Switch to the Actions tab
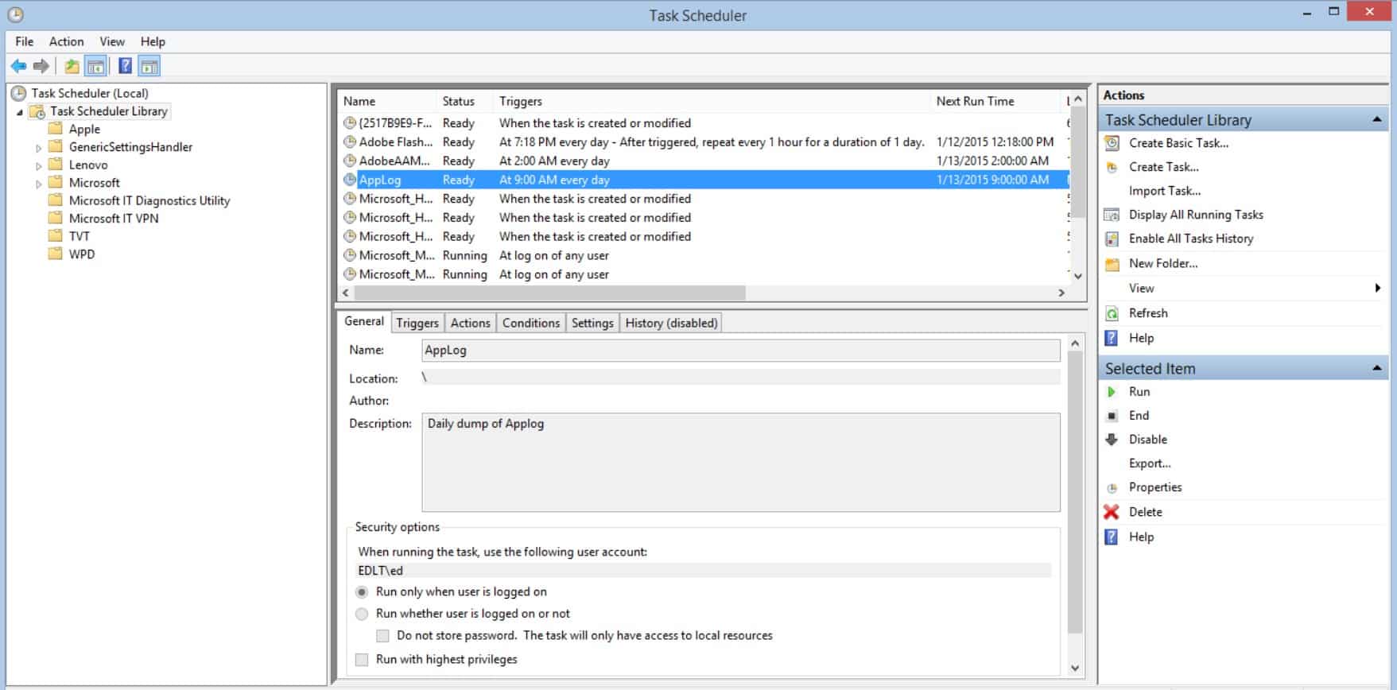Image resolution: width=1397 pixels, height=690 pixels. pos(470,323)
